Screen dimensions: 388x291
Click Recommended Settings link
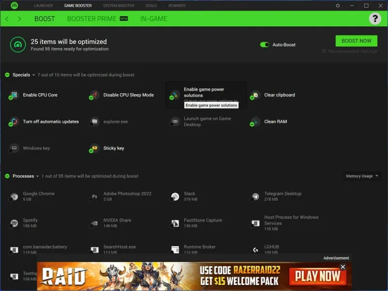pyautogui.click(x=350, y=51)
